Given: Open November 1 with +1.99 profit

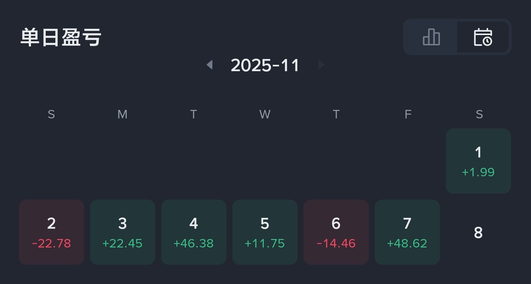Looking at the screenshot, I should [478, 161].
